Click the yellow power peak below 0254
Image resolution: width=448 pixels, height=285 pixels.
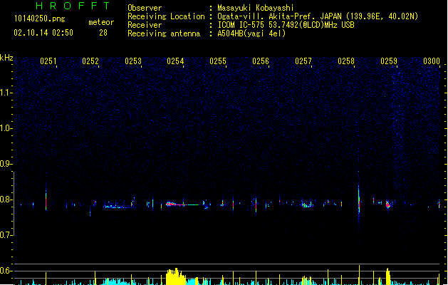tap(175, 276)
